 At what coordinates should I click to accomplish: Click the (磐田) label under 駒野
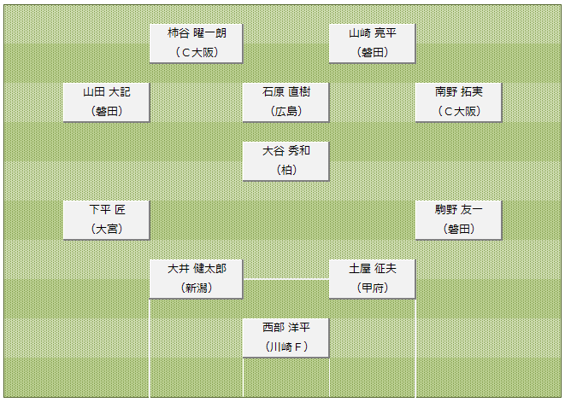point(459,229)
